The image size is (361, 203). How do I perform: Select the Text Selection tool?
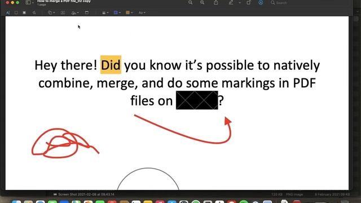point(8,12)
